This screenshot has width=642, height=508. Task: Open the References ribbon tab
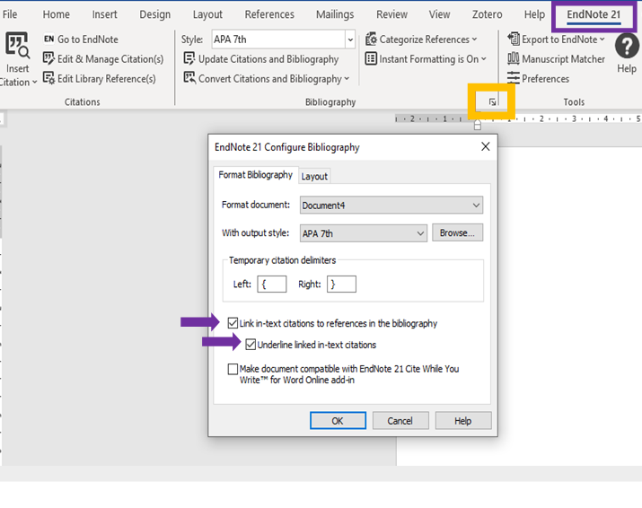coord(269,14)
